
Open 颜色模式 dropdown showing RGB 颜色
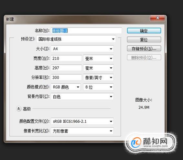(66, 87)
